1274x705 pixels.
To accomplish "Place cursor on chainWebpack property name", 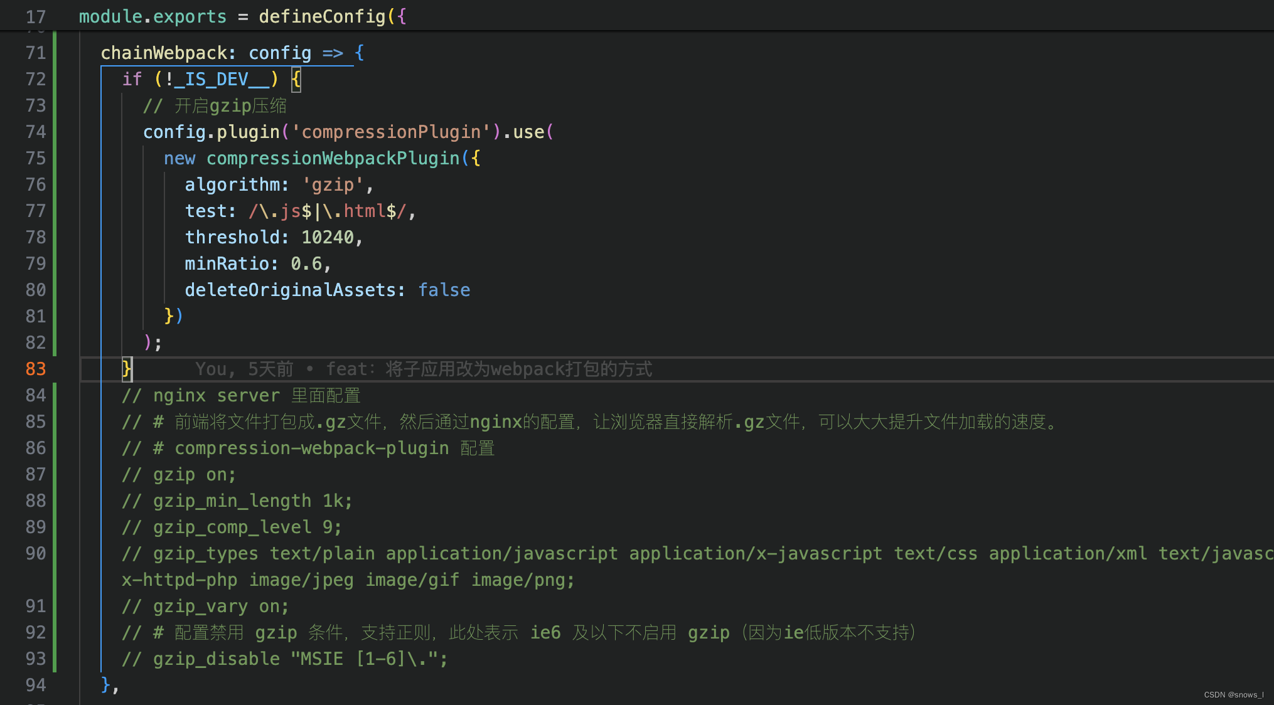I will [163, 53].
